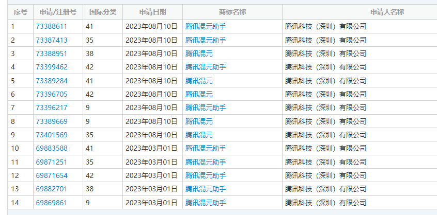The height and width of the screenshot is (215, 437).
Task: Open the 73389284 application link
Action: click(x=52, y=81)
